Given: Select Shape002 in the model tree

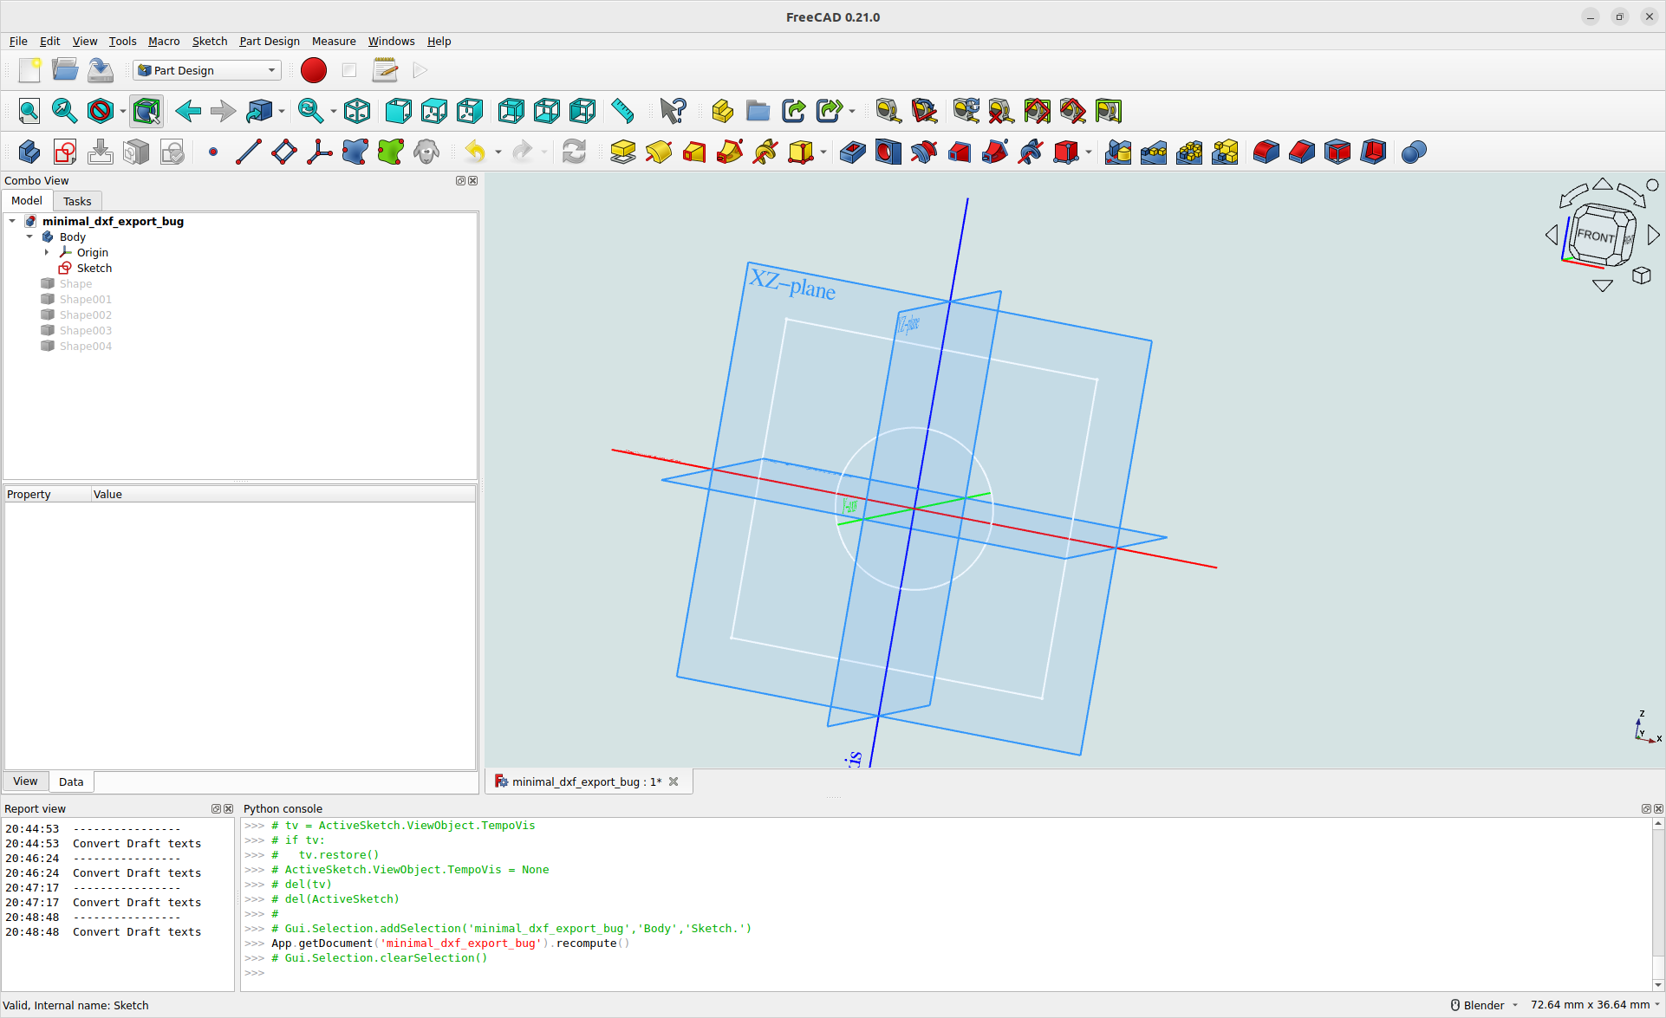Looking at the screenshot, I should 86,314.
